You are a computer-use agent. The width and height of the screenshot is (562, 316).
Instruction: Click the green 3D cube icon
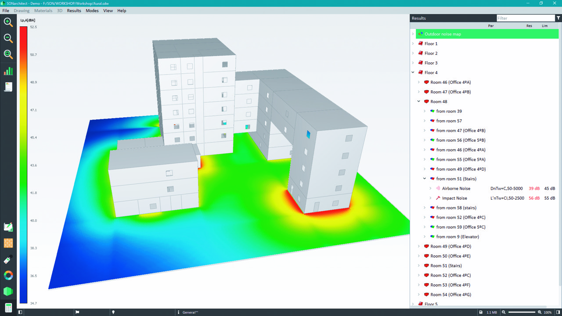tap(8, 291)
